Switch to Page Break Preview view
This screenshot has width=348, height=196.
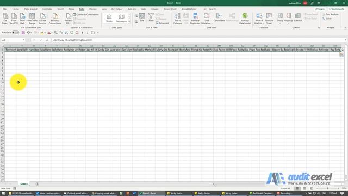(312, 188)
